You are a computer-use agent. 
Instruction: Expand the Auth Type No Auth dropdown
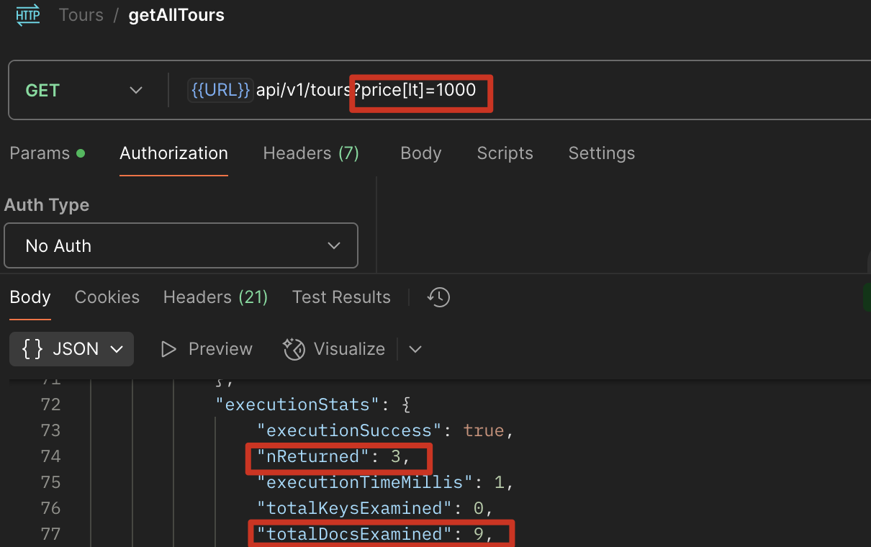pos(181,246)
